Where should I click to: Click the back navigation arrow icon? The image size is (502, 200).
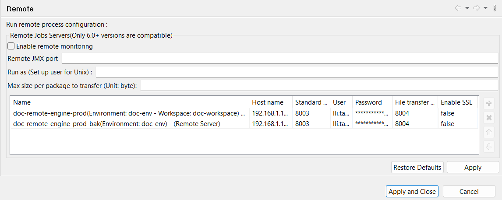pos(458,8)
